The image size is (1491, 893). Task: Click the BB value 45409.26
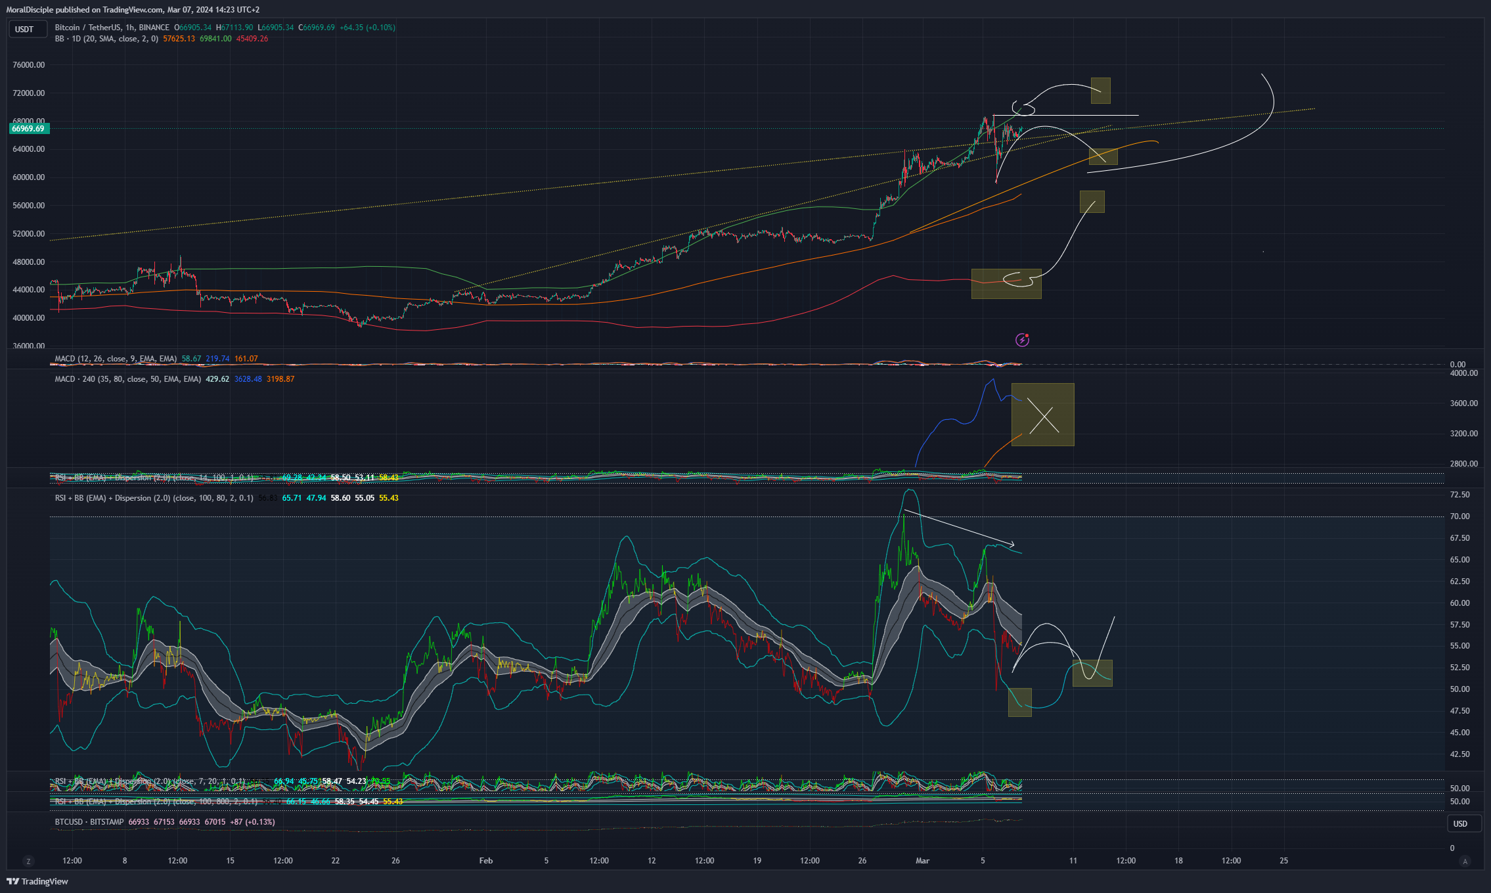click(252, 39)
